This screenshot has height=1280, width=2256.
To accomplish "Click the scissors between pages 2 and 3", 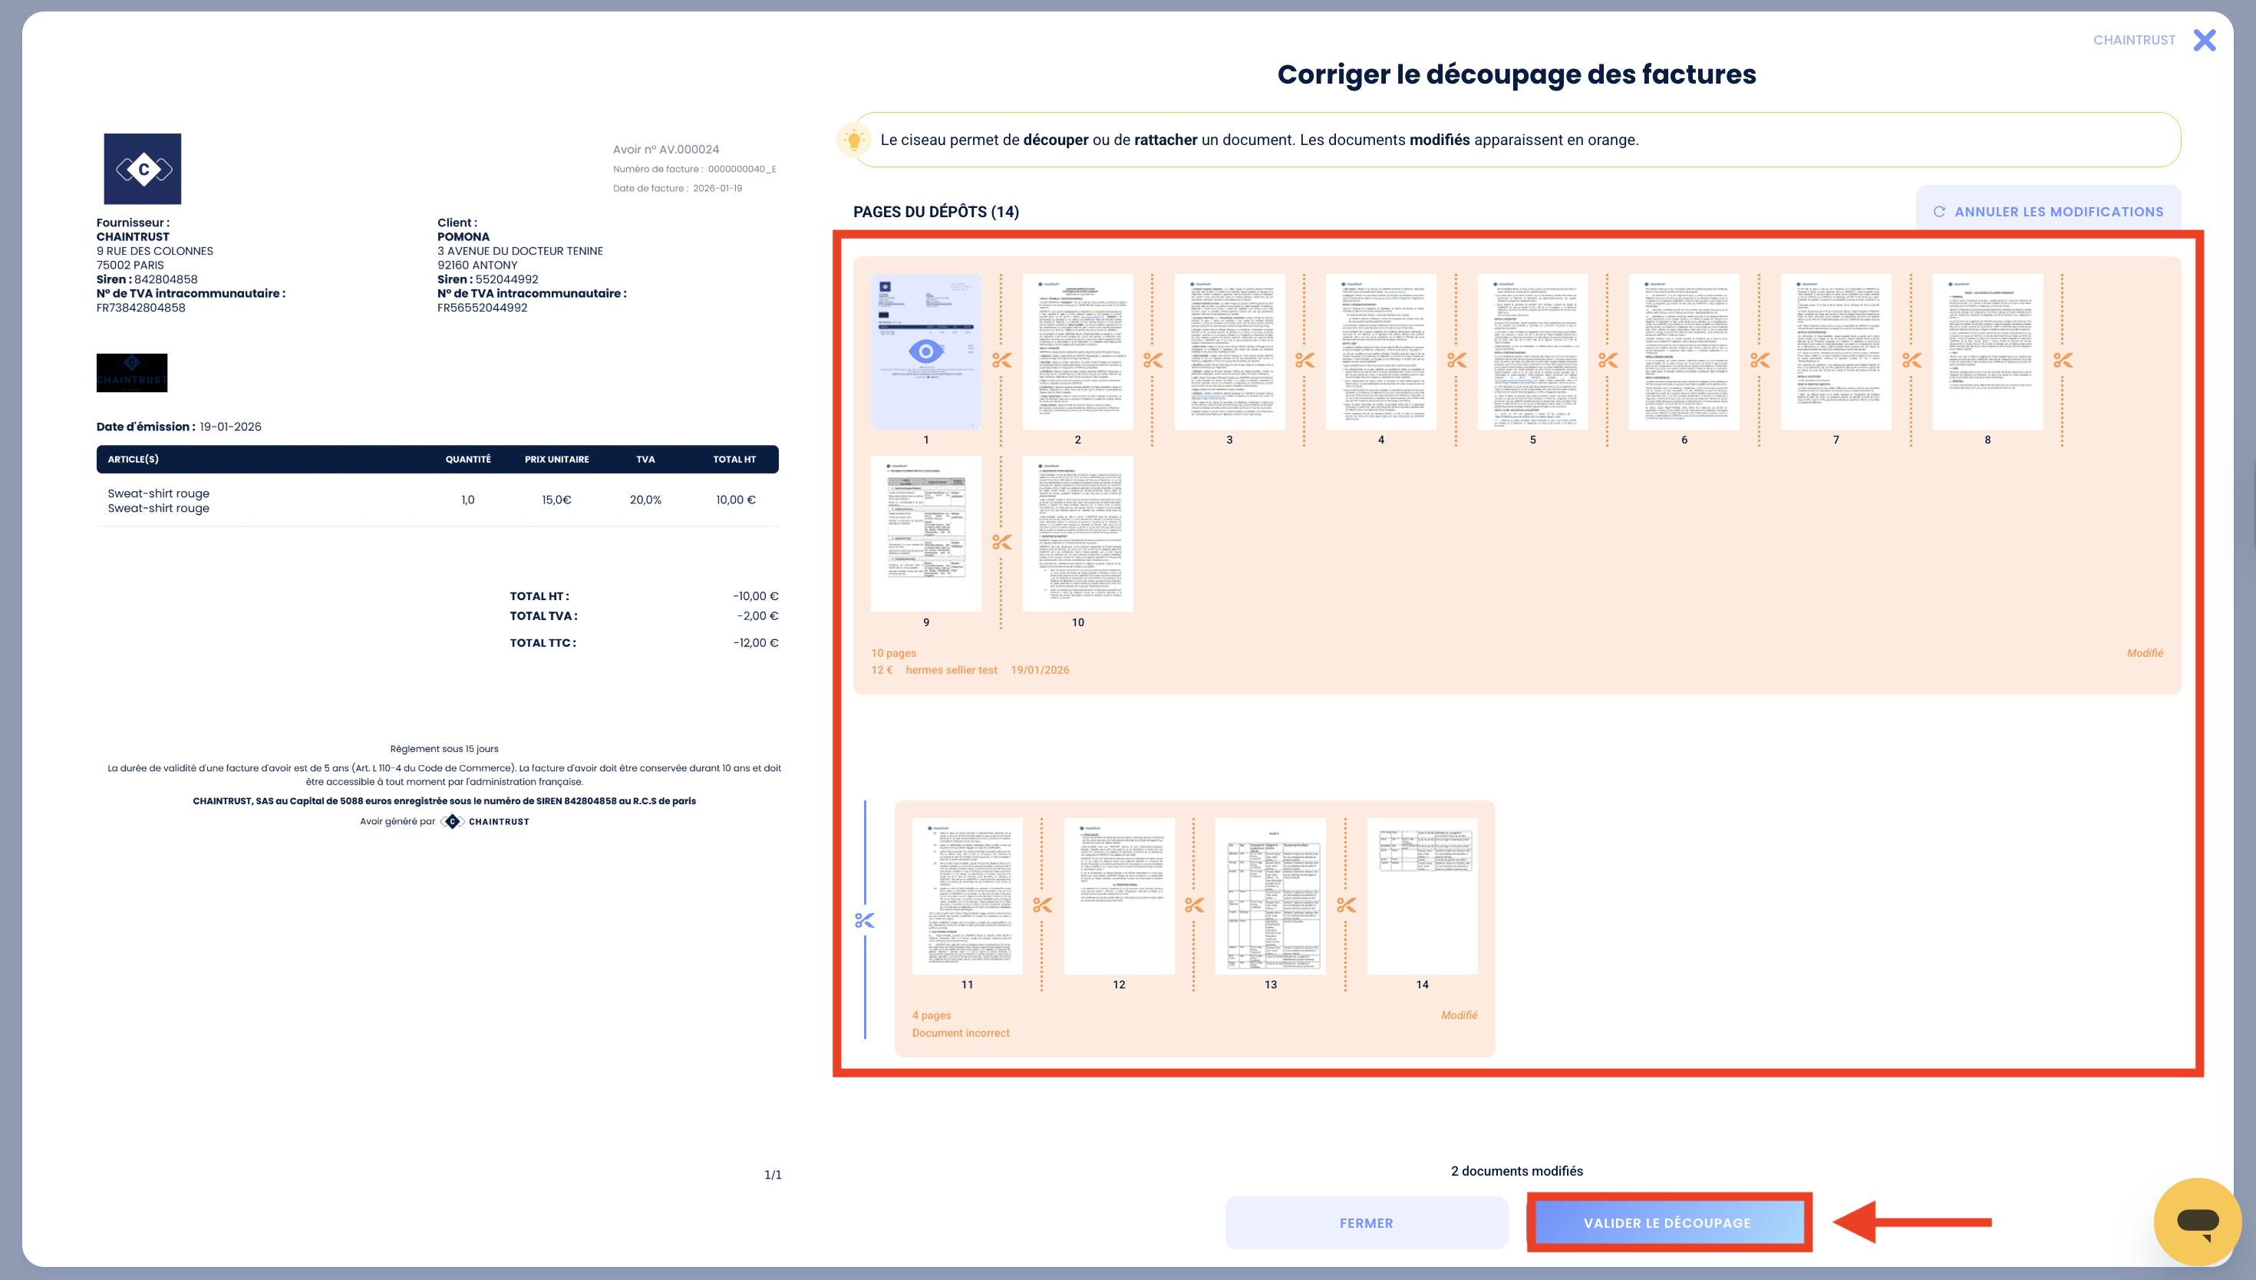I will click(1153, 361).
